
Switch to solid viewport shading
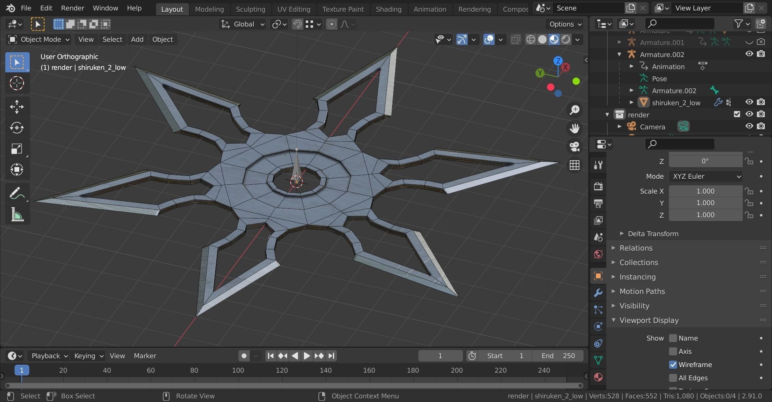tap(542, 39)
